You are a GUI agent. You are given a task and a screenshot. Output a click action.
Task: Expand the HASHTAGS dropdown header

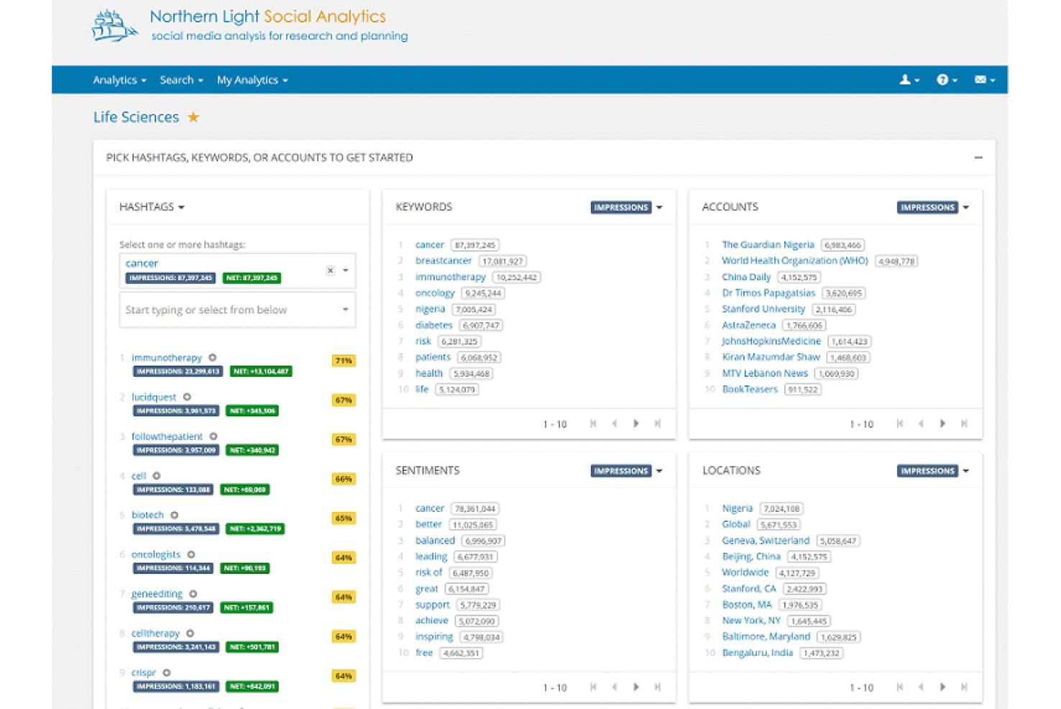[152, 207]
